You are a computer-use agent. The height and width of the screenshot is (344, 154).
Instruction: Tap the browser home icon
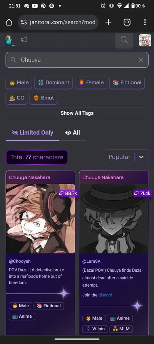[9, 22]
